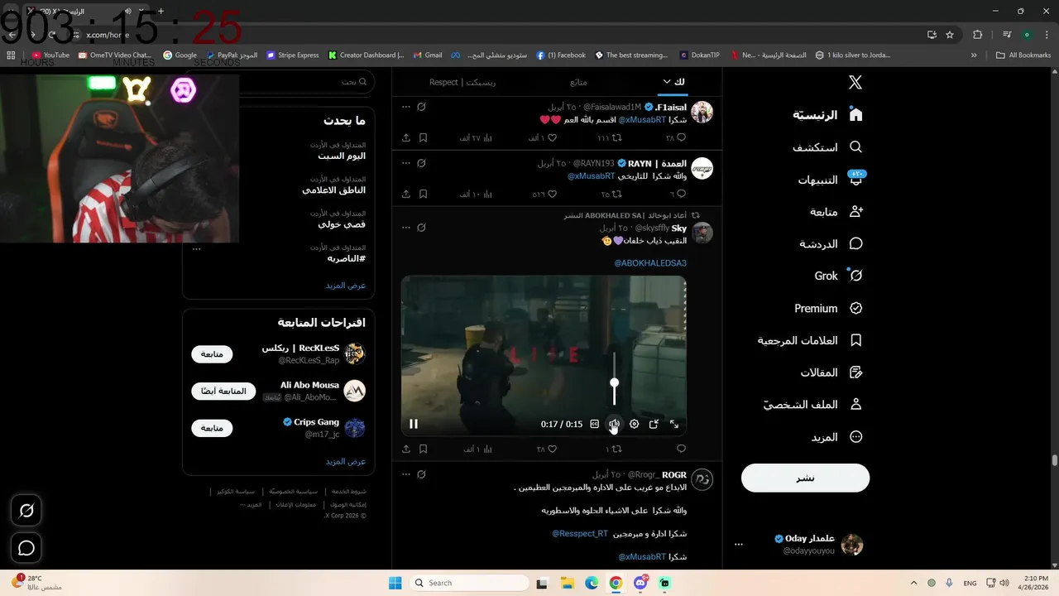This screenshot has width=1059, height=596.
Task: Follow Crips Gang account
Action: 212,428
